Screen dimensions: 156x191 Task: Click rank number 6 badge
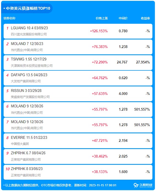point(7,106)
